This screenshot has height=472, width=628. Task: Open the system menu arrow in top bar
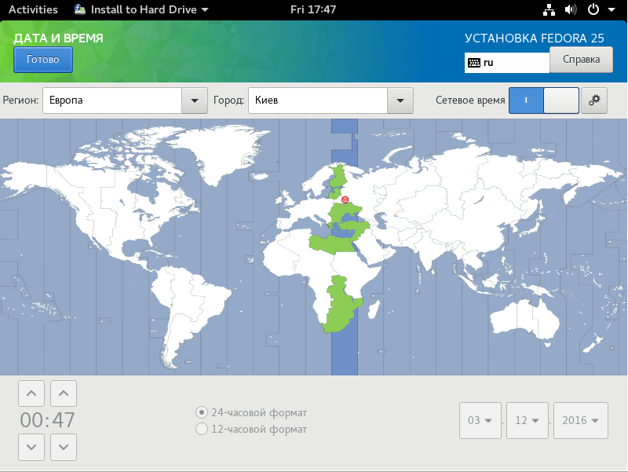[612, 9]
